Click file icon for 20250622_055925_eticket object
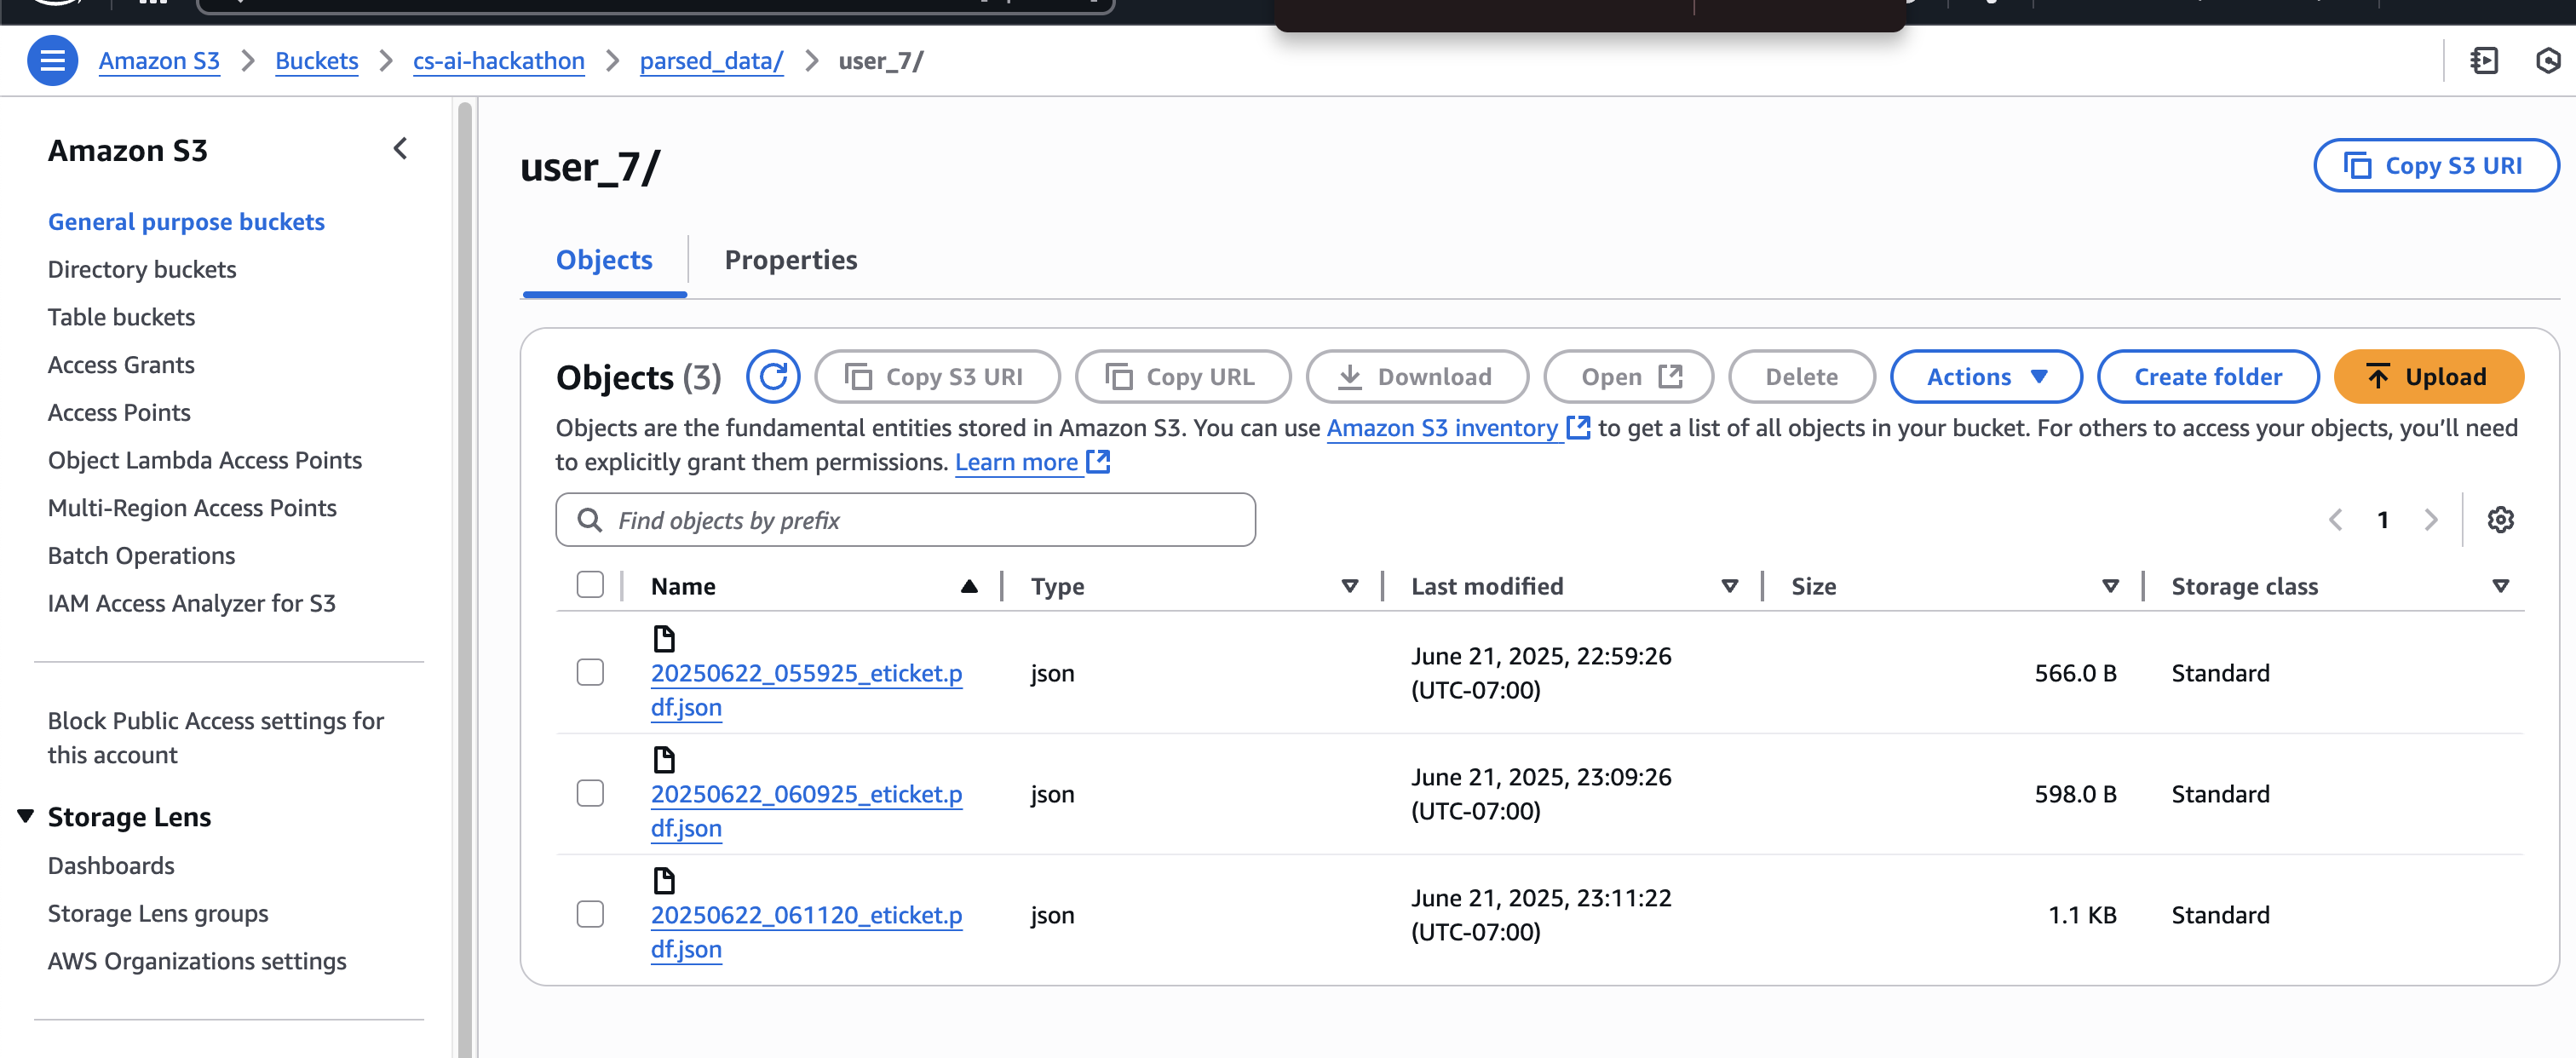This screenshot has width=2576, height=1058. point(664,638)
